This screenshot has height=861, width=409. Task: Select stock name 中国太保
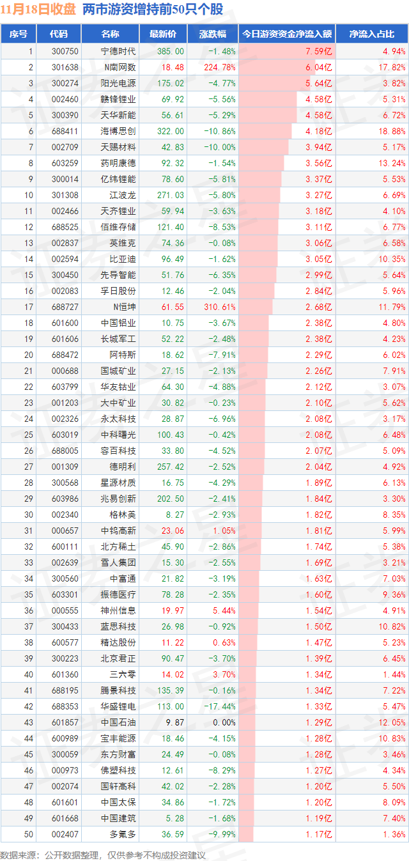[x=119, y=802]
